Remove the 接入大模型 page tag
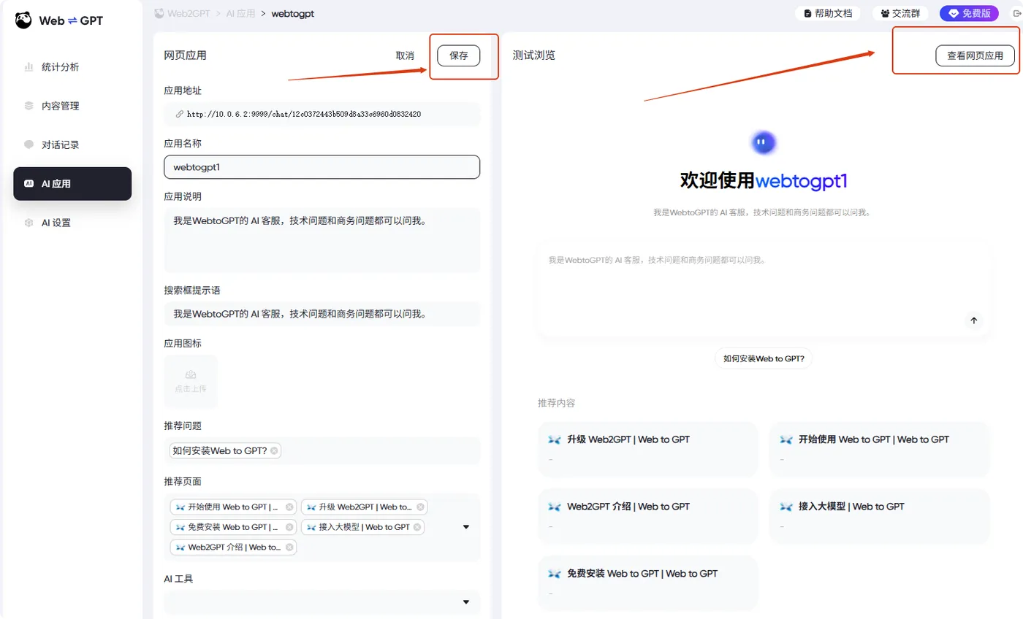The height and width of the screenshot is (619, 1023). (417, 527)
